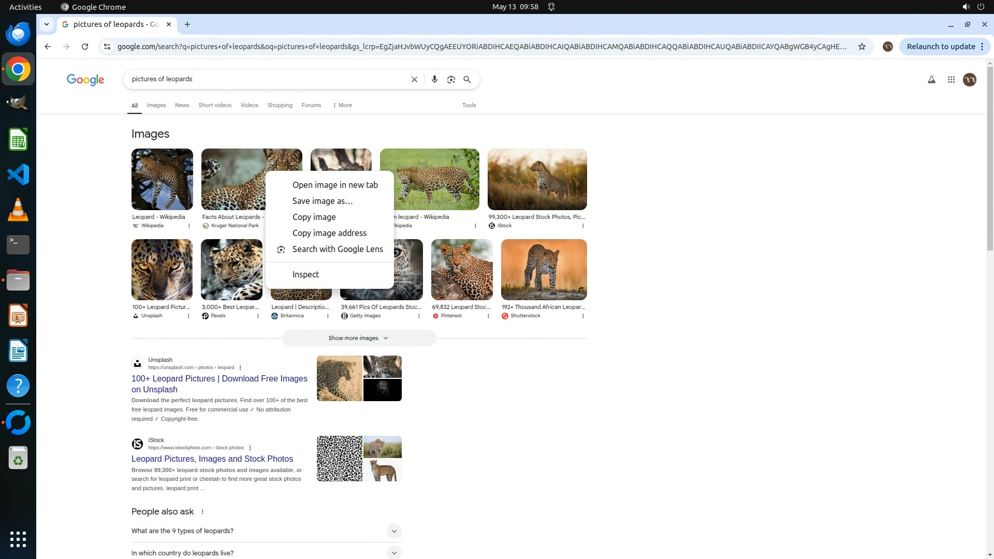Bookmark this page with the star icon
The height and width of the screenshot is (559, 994).
coord(862,47)
